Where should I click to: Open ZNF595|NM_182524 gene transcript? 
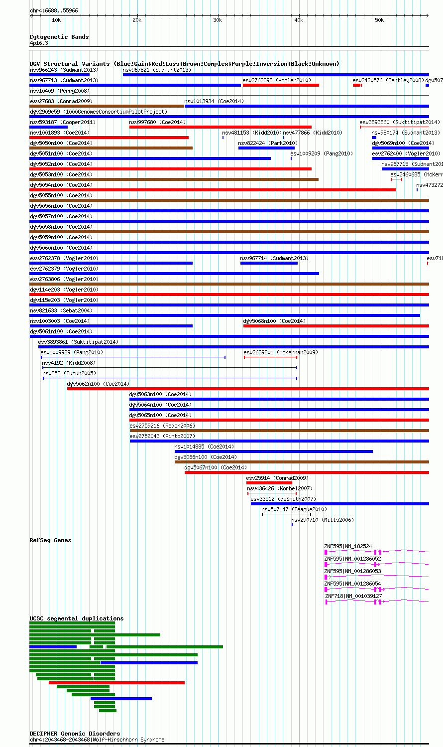point(348,546)
